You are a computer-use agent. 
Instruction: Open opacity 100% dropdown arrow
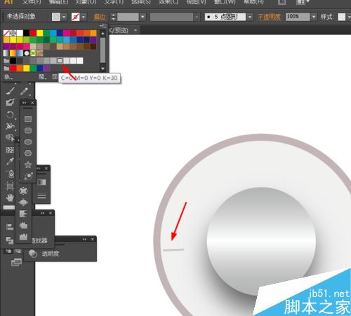314,17
